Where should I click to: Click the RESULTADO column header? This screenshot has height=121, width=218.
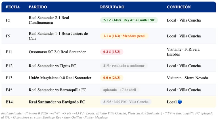click(x=112, y=7)
